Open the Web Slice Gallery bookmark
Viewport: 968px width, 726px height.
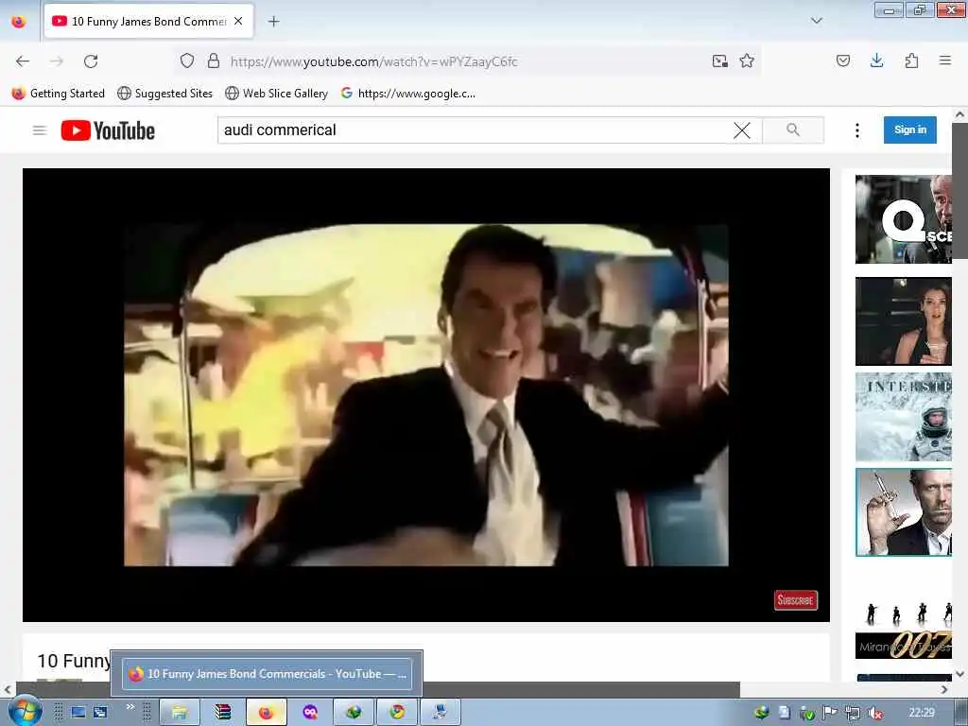point(277,94)
